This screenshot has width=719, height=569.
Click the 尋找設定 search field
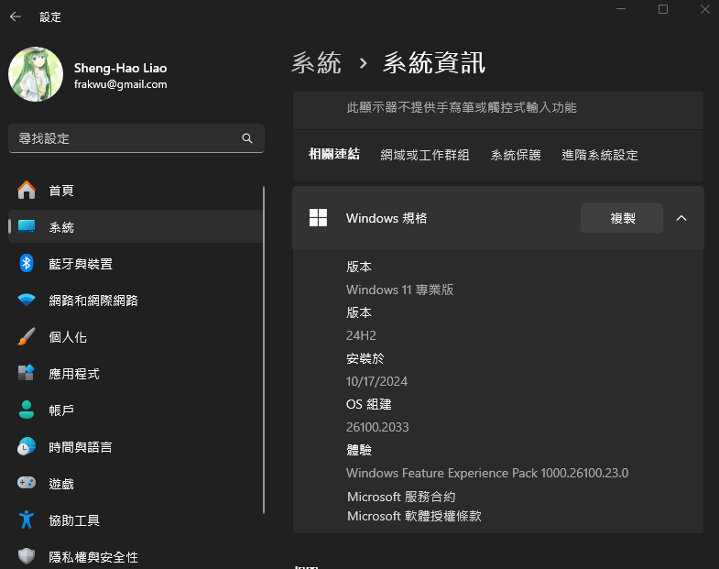coord(136,138)
